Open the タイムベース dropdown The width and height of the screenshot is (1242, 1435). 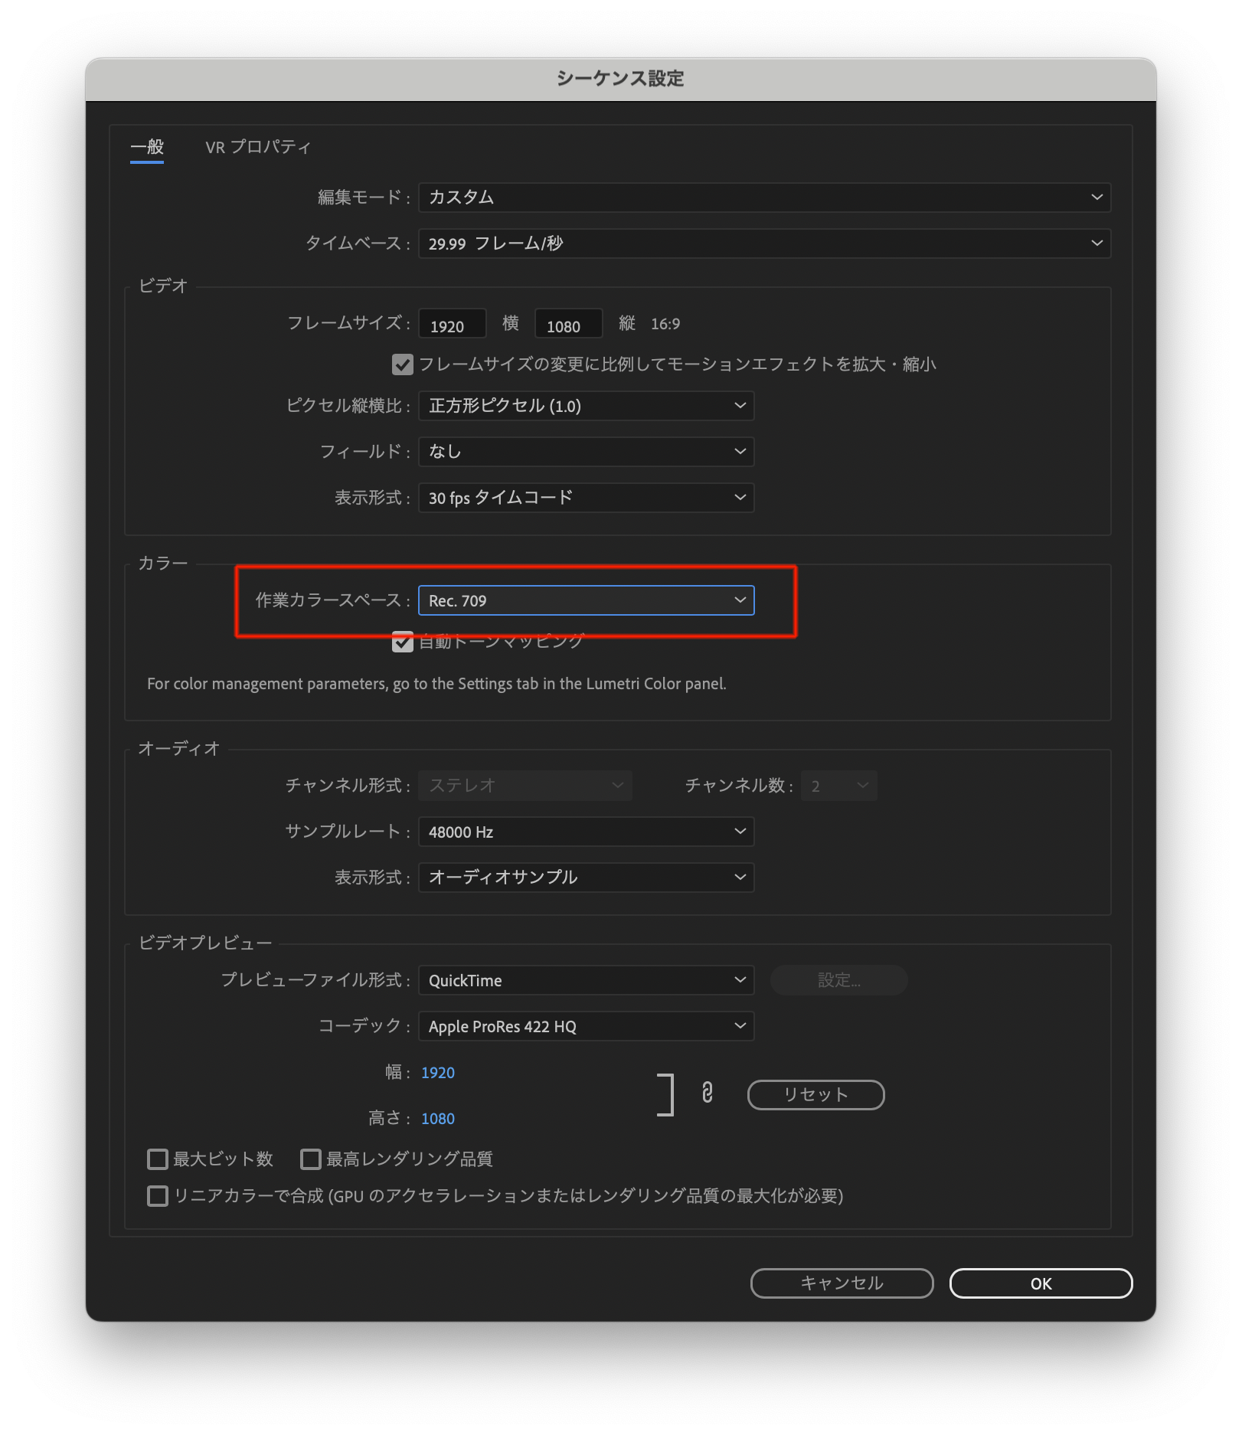(x=764, y=244)
